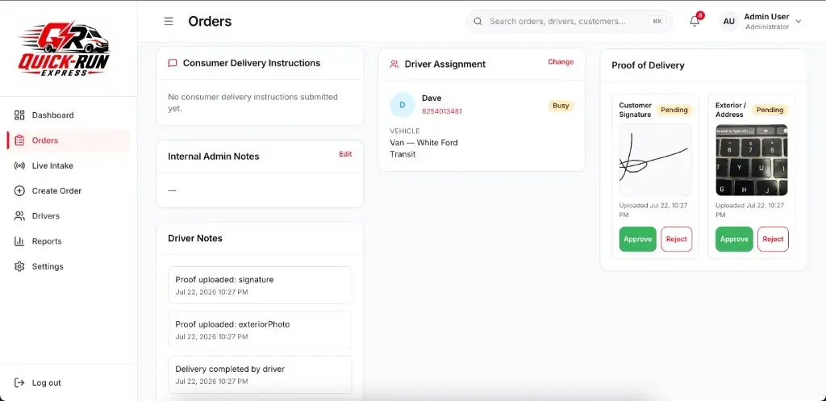The width and height of the screenshot is (826, 401).
Task: Click the Settings gear icon
Action: tap(19, 266)
